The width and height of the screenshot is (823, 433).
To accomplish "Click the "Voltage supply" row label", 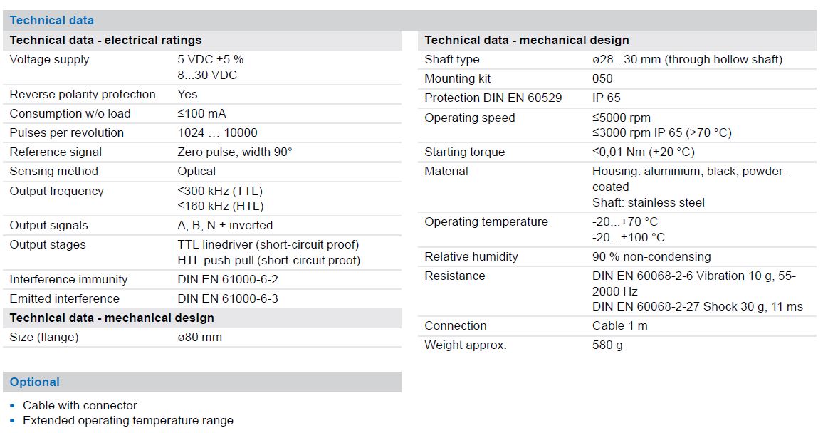I will [49, 60].
